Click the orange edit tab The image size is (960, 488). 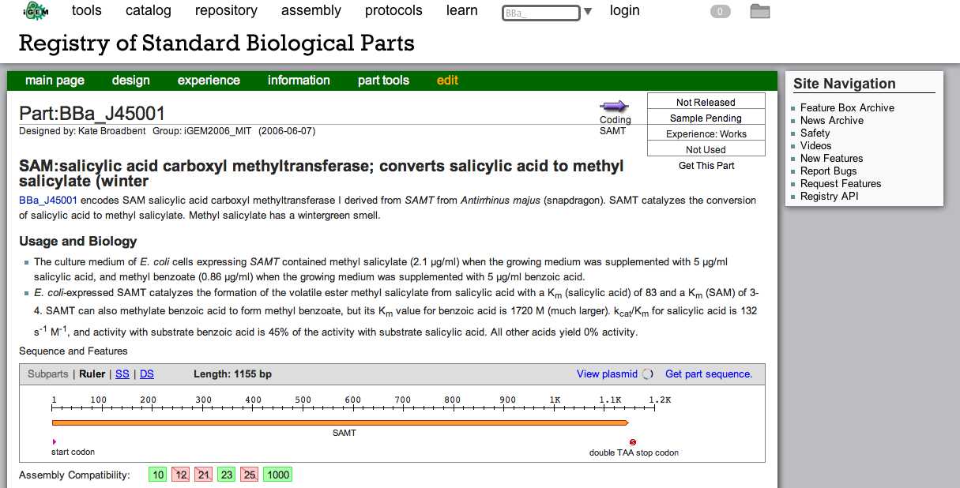coord(447,81)
